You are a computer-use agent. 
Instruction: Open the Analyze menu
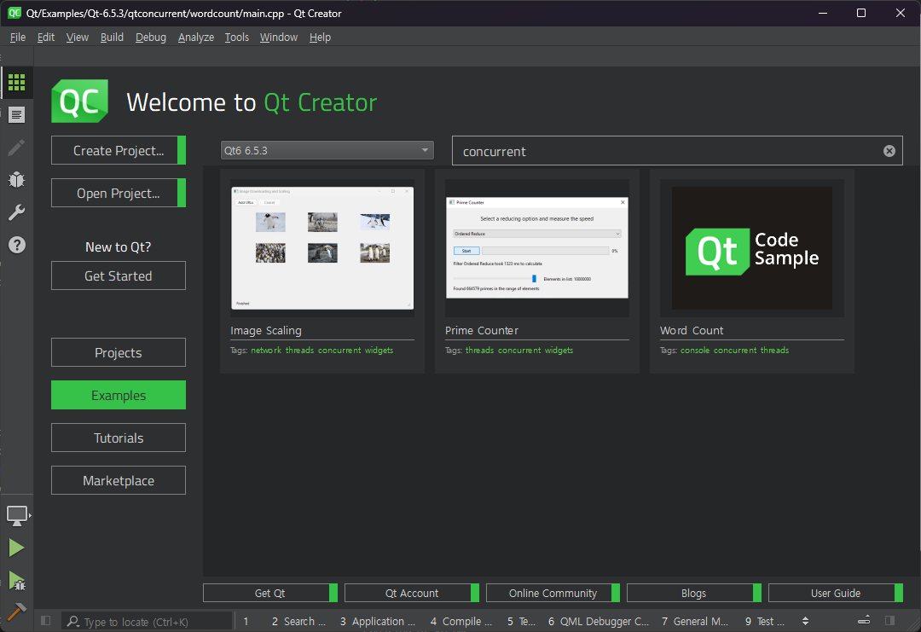196,37
